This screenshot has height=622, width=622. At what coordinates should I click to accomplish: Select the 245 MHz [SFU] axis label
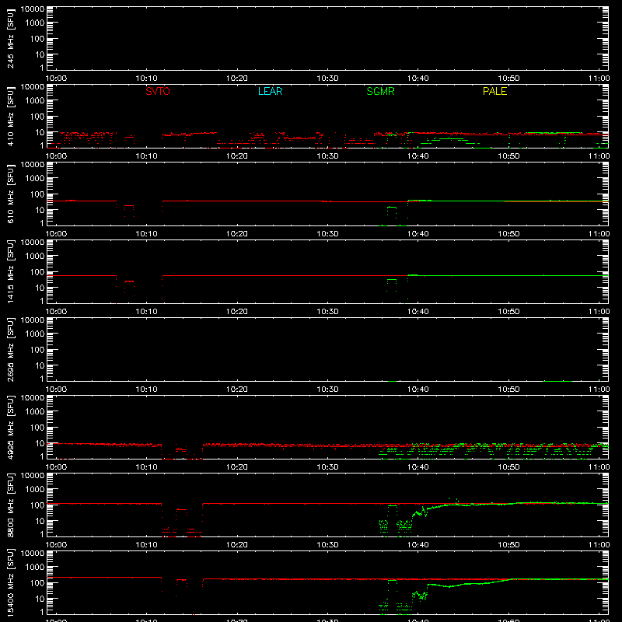[x=10, y=39]
